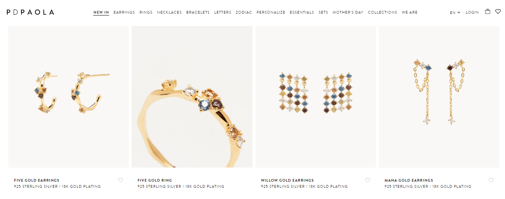505x199 pixels.
Task: View the Mana Gold Earrings product image
Action: [x=439, y=97]
